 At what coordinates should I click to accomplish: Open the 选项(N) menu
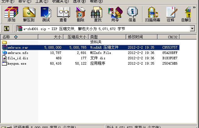(x=79, y=1)
